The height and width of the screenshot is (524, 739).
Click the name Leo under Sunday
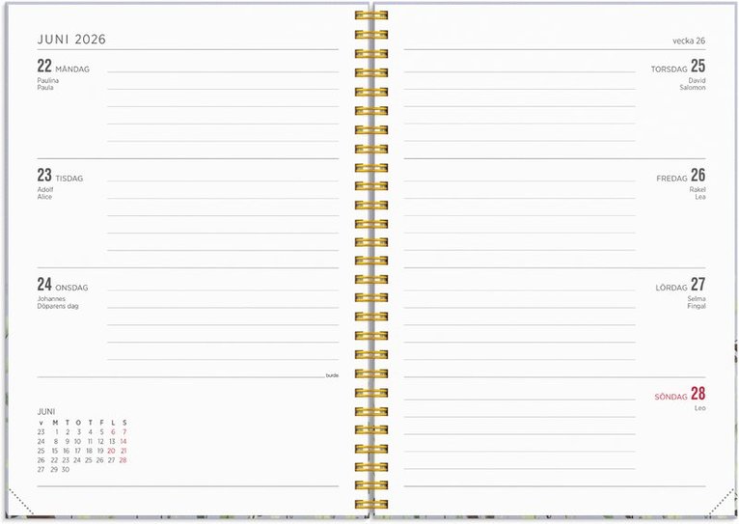[x=699, y=408]
